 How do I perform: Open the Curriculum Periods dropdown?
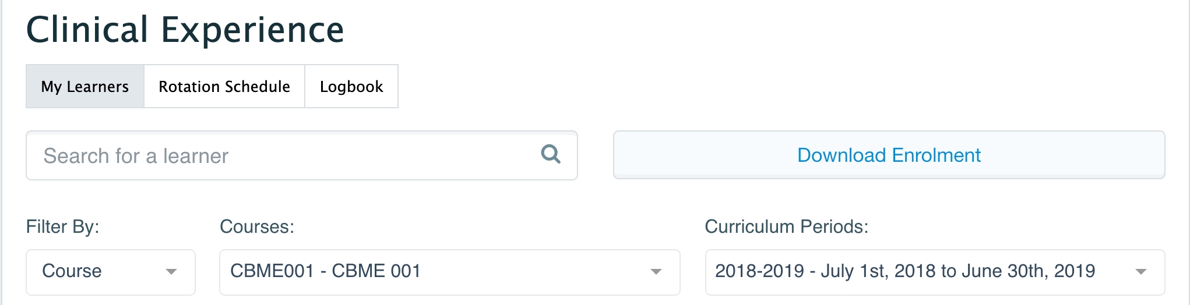[934, 272]
